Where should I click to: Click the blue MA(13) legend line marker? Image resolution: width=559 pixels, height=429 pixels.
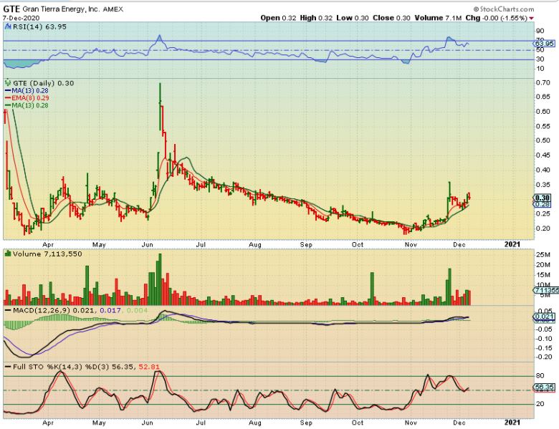coord(8,91)
